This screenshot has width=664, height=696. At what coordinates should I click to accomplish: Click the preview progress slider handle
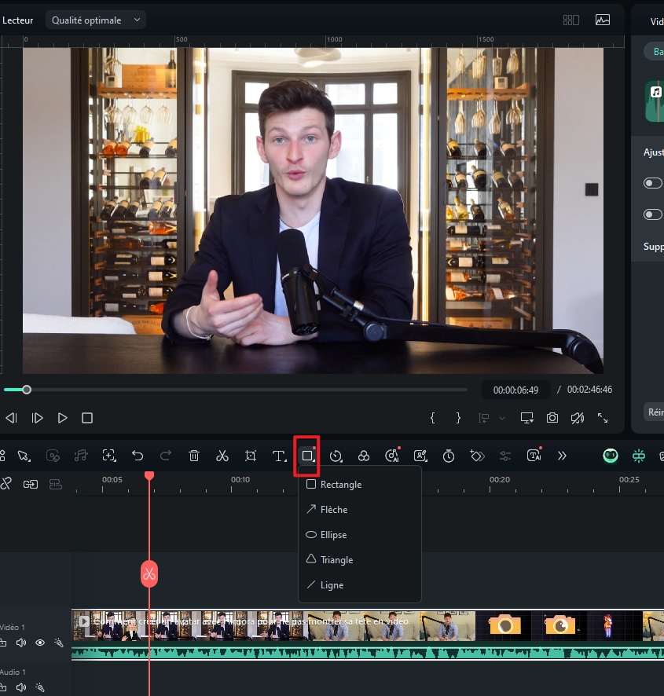point(27,390)
